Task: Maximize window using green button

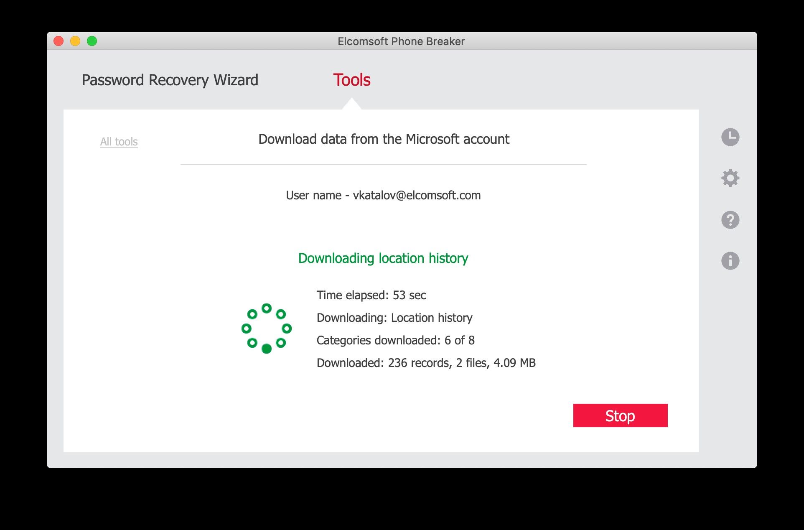Action: (x=92, y=41)
